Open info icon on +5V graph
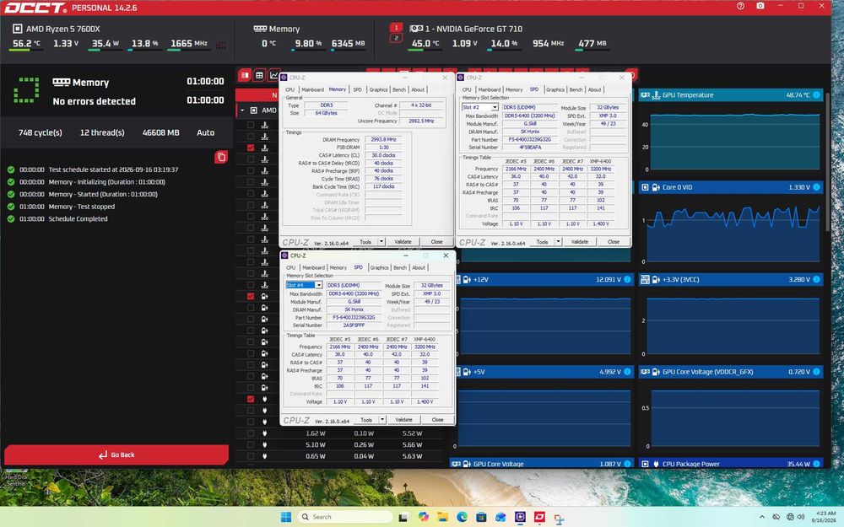 (x=628, y=372)
